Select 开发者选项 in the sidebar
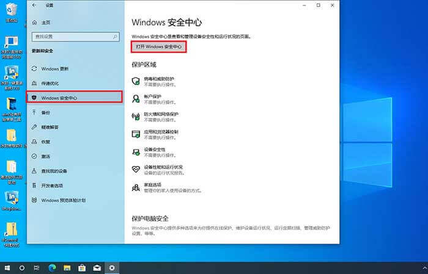Image resolution: width=428 pixels, height=274 pixels. coord(53,186)
